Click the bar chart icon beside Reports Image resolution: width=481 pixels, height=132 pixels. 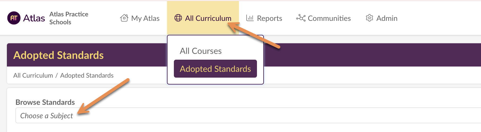click(250, 18)
